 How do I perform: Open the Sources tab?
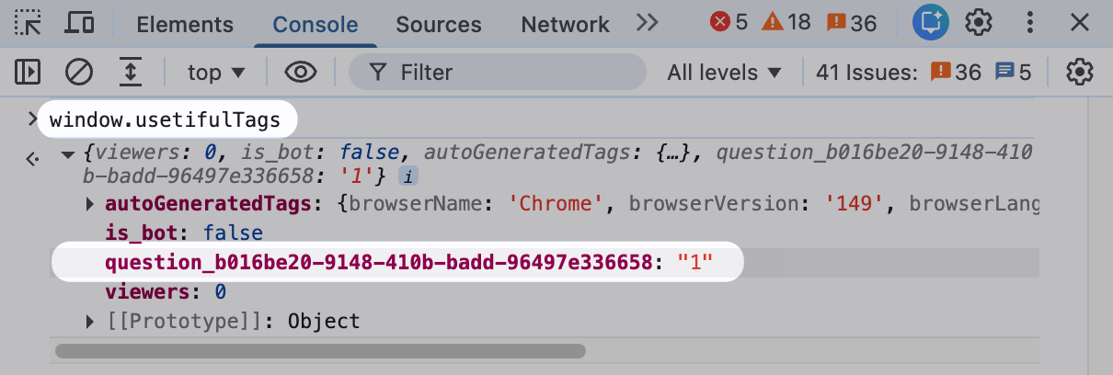click(439, 24)
